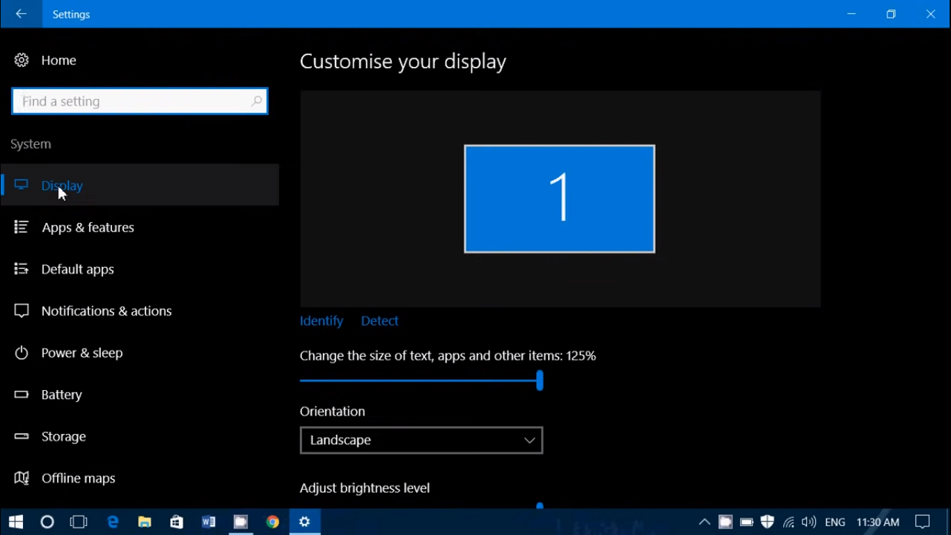
Task: Open Cortana from the taskbar circle
Action: point(47,522)
